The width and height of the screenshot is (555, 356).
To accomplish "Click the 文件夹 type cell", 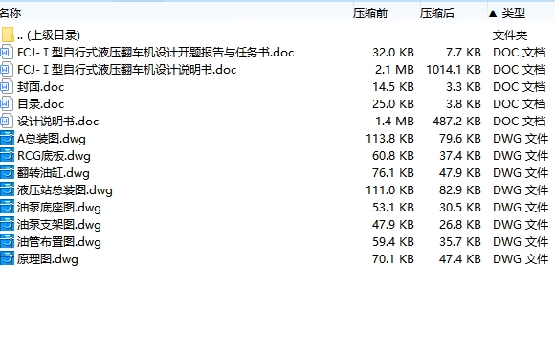I will [x=510, y=35].
